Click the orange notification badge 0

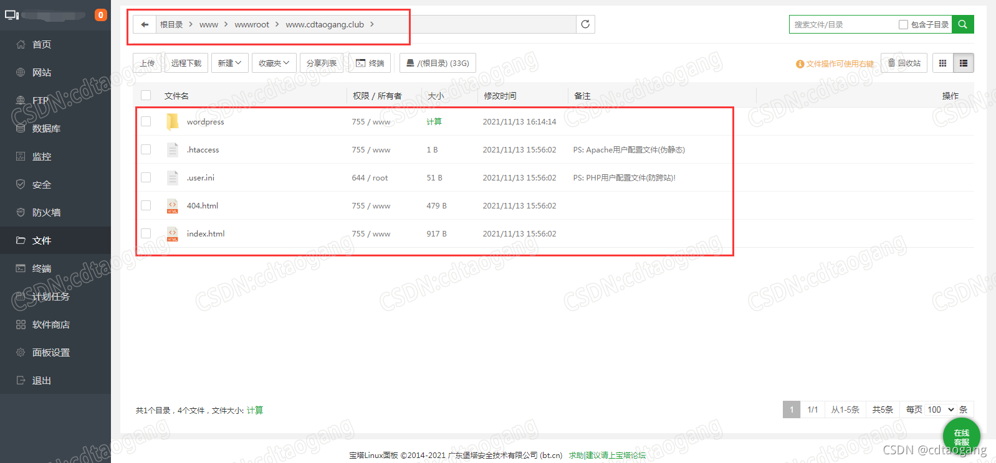[x=100, y=15]
